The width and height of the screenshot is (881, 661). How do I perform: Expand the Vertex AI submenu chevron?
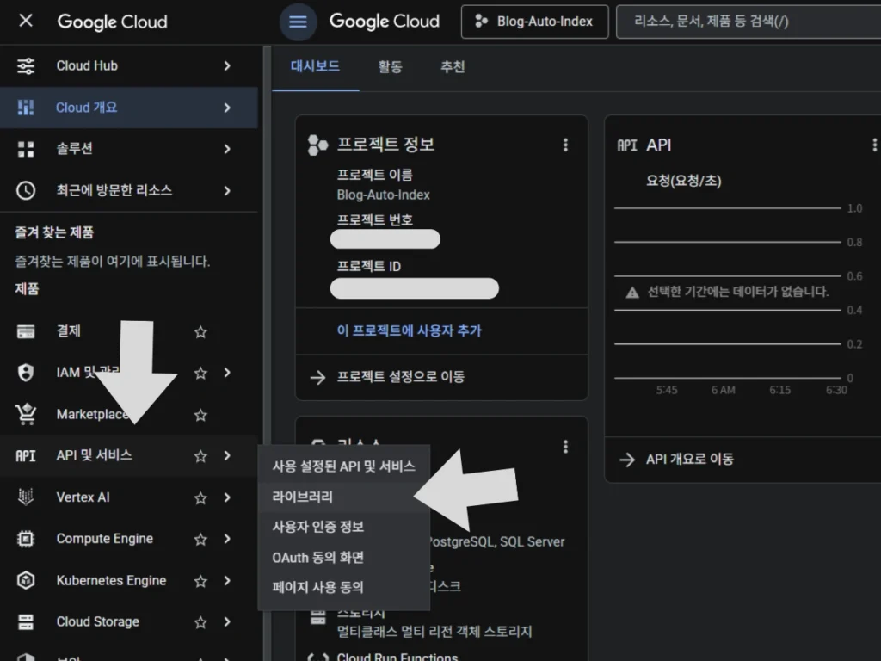(x=227, y=497)
